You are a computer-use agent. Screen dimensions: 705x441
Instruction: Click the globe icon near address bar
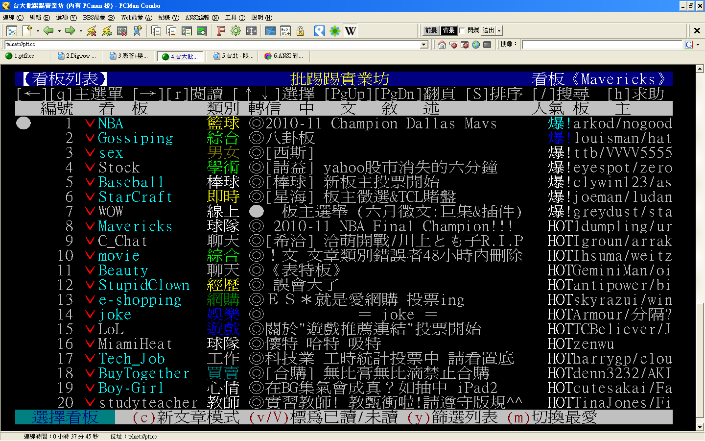[476, 45]
